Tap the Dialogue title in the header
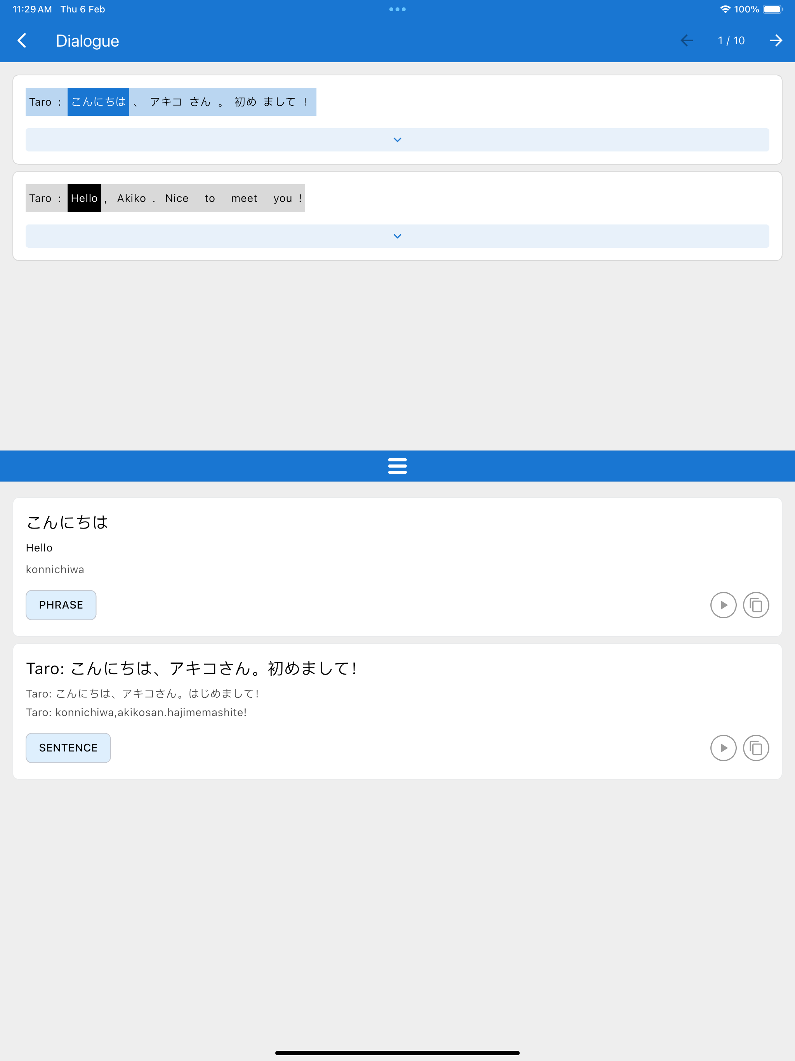 pos(87,41)
